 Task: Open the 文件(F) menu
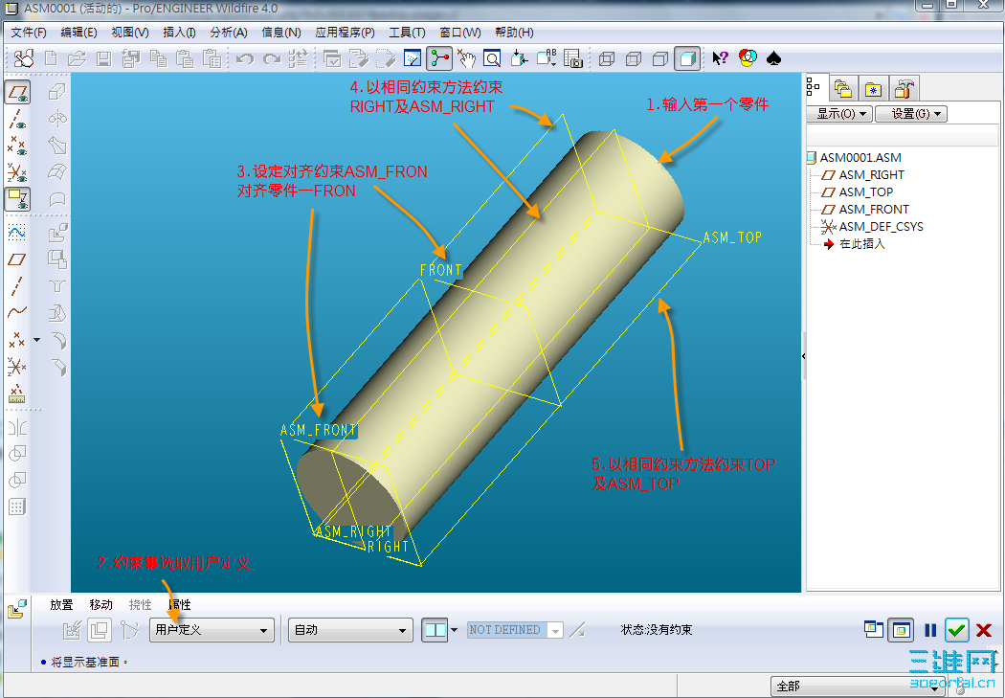point(29,32)
